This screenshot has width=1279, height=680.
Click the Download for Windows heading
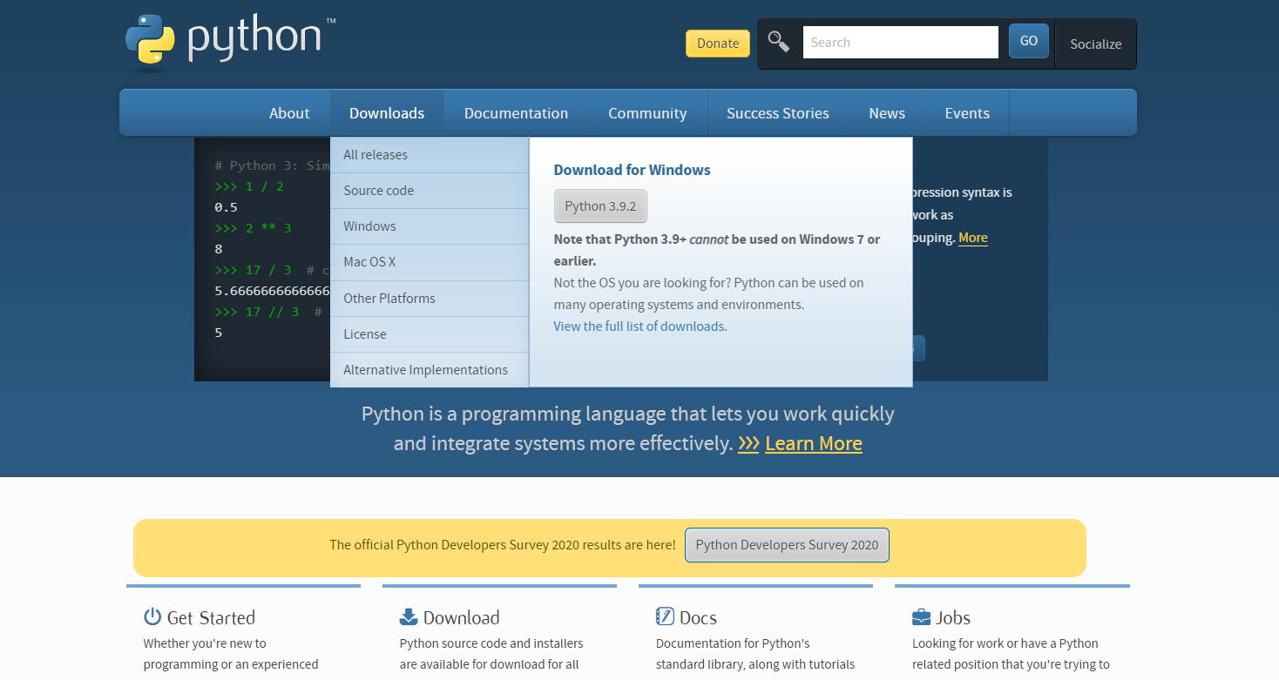click(633, 170)
